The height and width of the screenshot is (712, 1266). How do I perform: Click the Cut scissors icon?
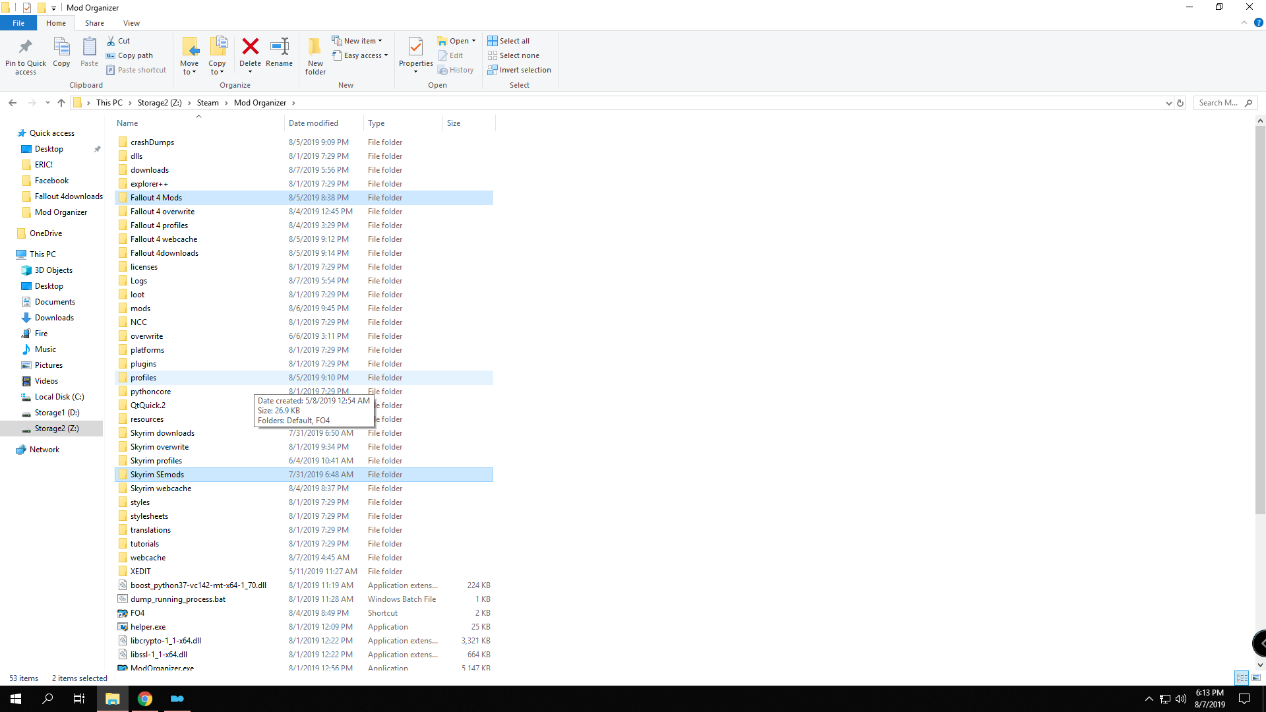coord(111,41)
